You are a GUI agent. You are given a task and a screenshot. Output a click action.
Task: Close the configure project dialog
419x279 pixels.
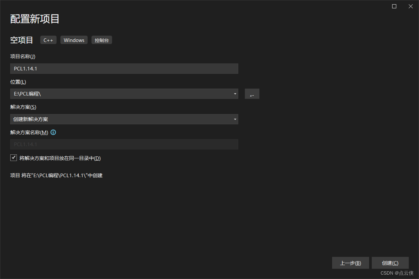point(411,6)
